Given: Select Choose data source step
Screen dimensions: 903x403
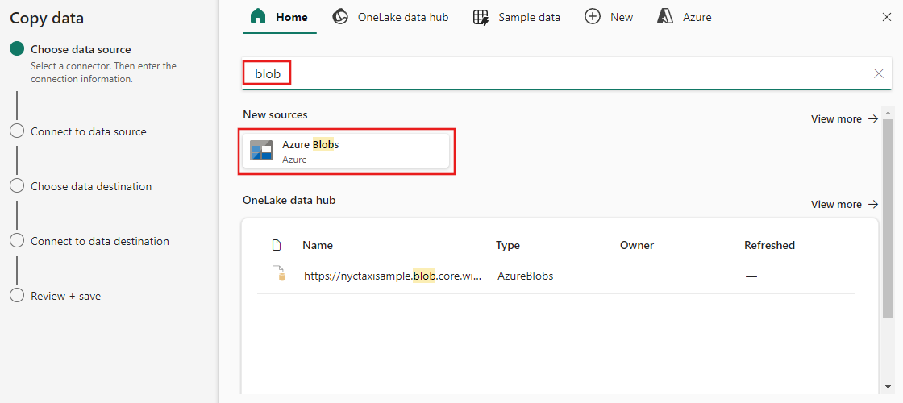Looking at the screenshot, I should pos(81,49).
